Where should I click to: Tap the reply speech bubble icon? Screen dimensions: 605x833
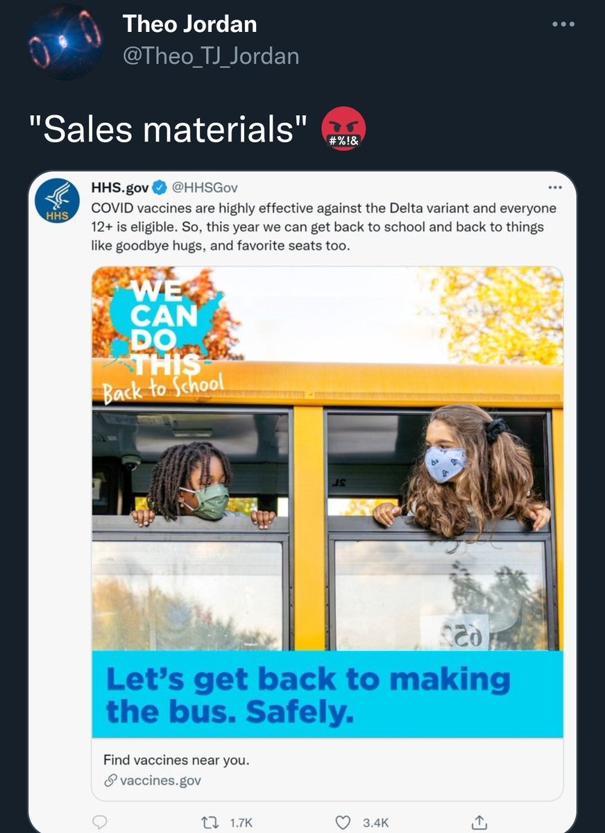(x=101, y=822)
